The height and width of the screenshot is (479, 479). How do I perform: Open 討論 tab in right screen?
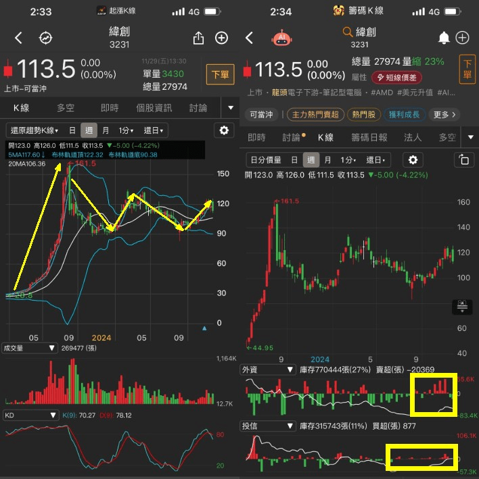pyautogui.click(x=293, y=137)
